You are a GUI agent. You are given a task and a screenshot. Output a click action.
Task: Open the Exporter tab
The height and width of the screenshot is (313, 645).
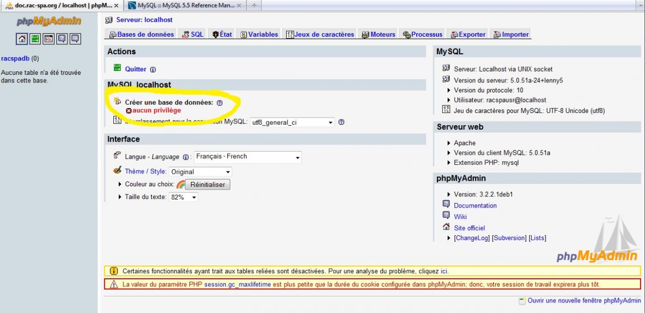coord(467,35)
